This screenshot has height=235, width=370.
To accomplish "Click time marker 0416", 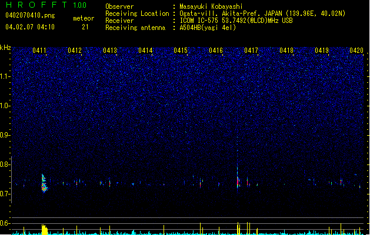I will [216, 51].
